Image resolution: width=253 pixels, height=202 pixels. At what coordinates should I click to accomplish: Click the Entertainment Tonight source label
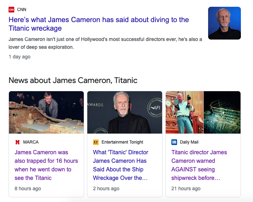tap(122, 142)
